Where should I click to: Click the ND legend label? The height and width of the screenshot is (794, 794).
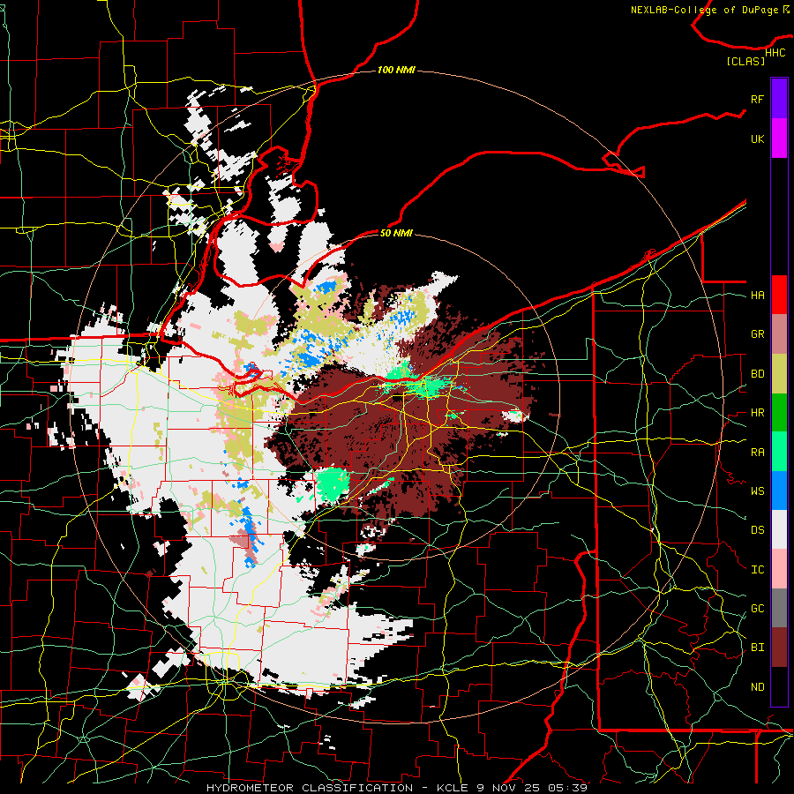[x=757, y=687]
